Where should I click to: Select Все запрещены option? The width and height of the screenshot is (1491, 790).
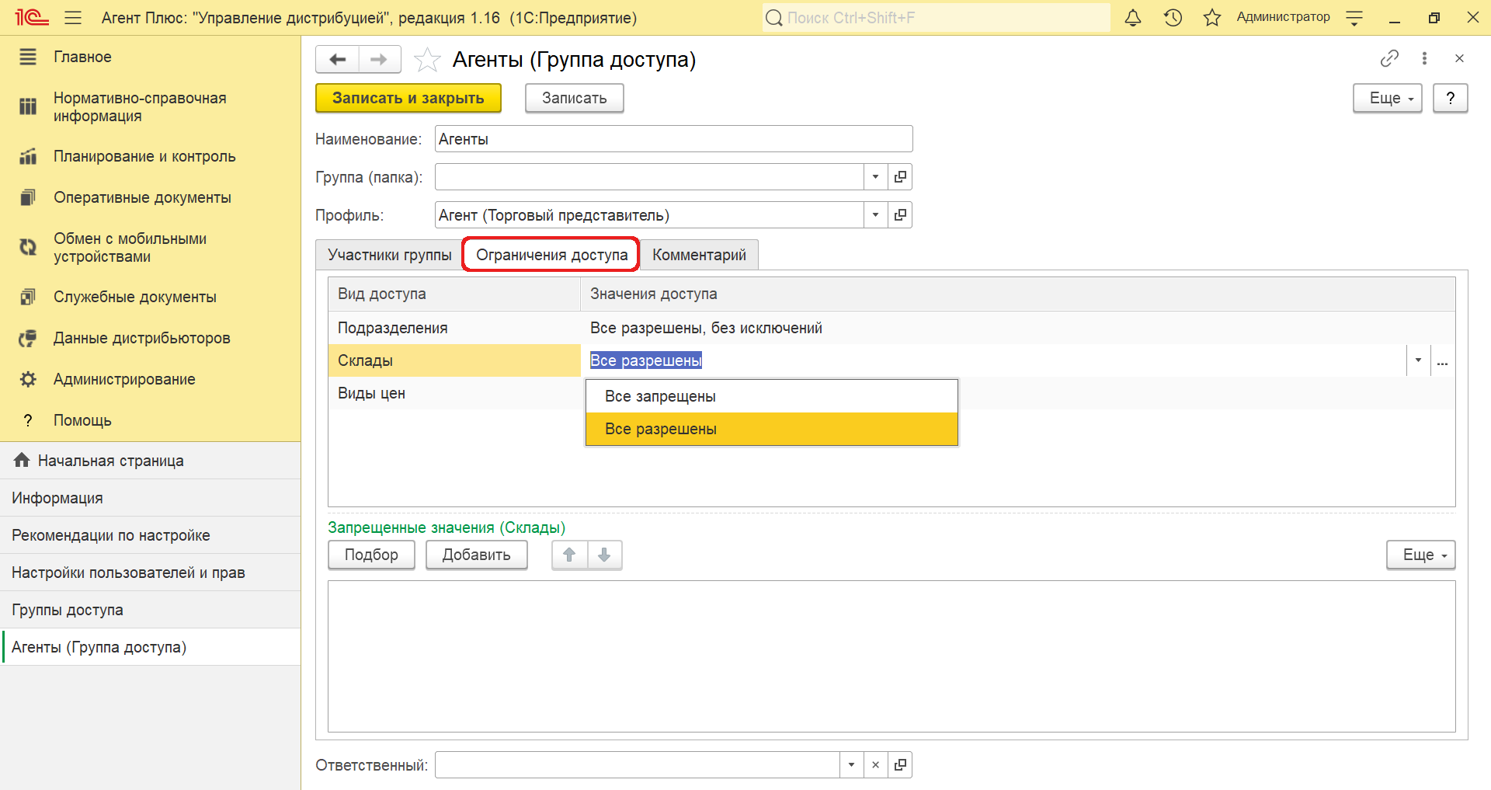772,396
